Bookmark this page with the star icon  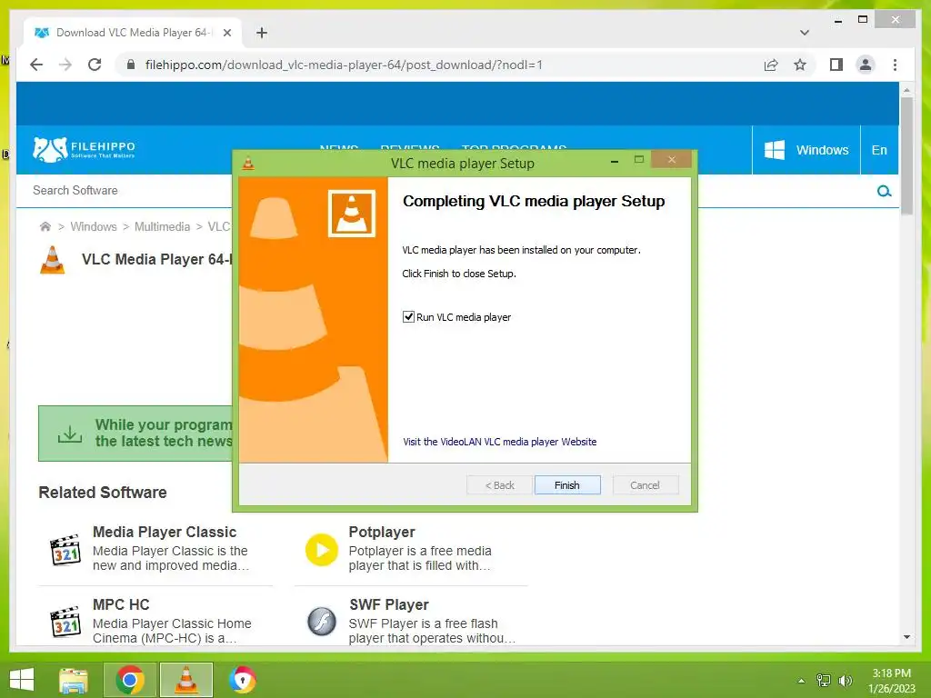tap(800, 65)
